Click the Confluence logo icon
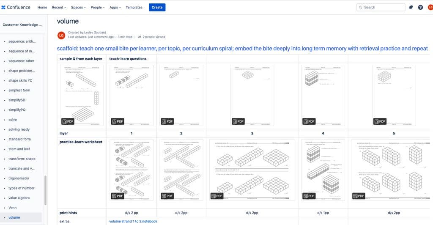 coord(3,8)
